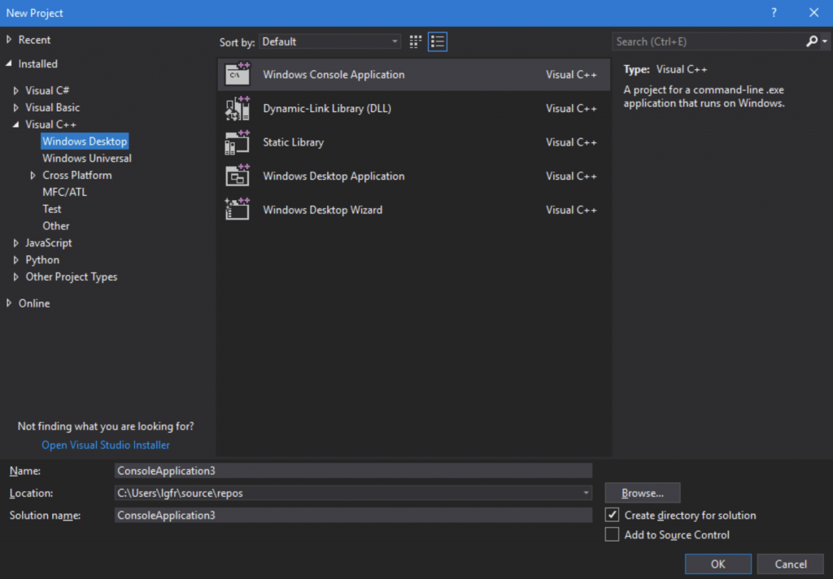Select Windows Universal in the tree
This screenshot has height=579, width=833.
tap(86, 158)
